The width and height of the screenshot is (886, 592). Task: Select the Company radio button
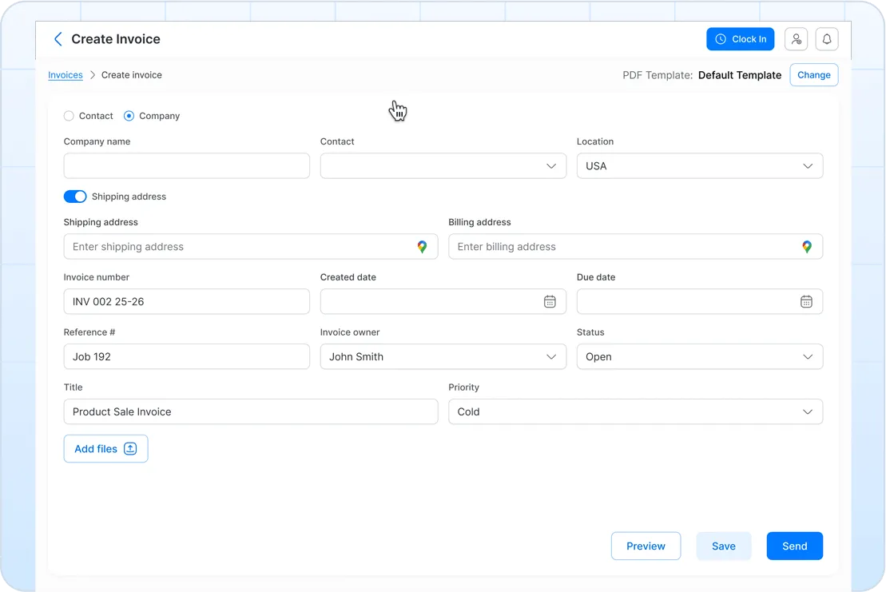tap(129, 116)
